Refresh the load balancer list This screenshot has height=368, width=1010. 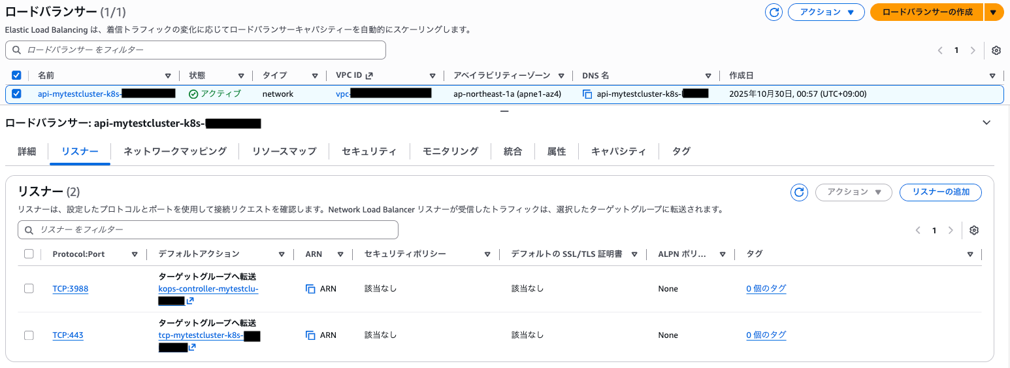pos(774,12)
